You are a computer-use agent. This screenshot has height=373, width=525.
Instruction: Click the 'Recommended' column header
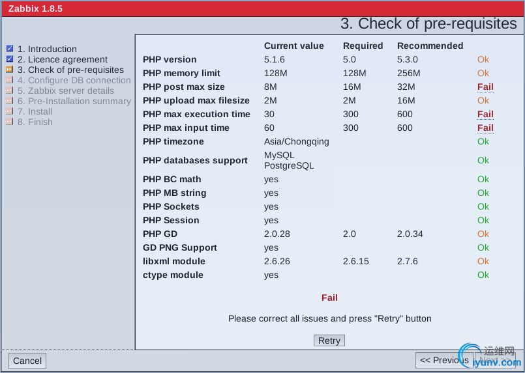tap(430, 46)
